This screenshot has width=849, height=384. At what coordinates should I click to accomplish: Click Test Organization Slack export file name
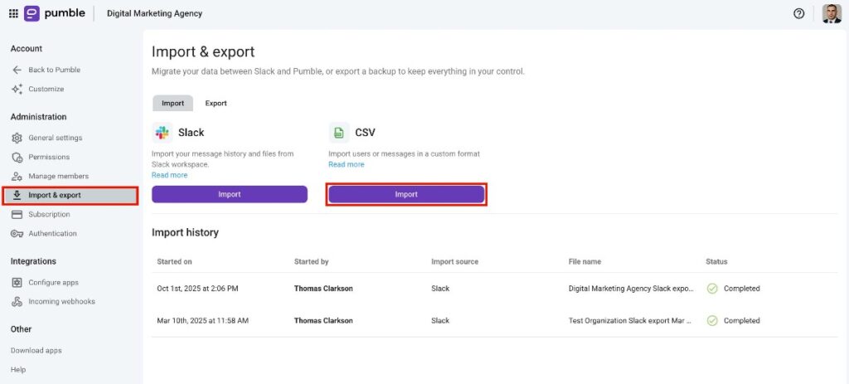coord(630,321)
